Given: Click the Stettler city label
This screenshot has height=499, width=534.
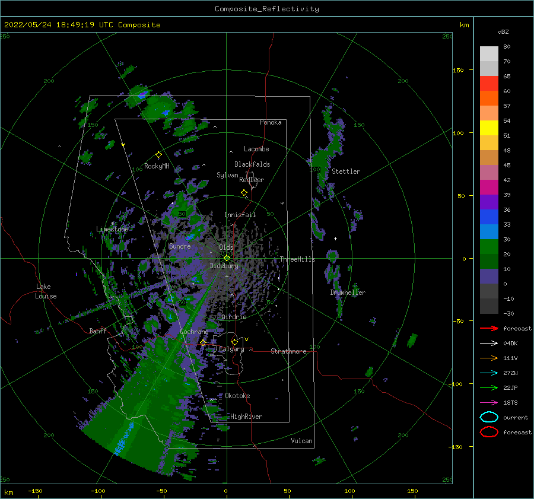Looking at the screenshot, I should coord(346,171).
